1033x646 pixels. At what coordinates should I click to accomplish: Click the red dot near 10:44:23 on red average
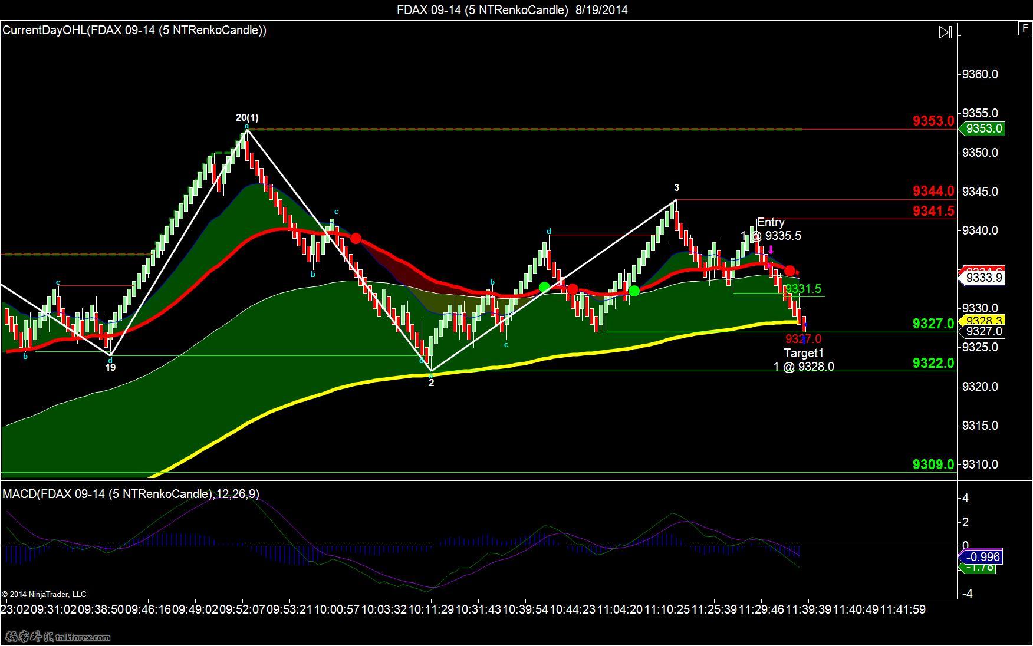point(572,289)
